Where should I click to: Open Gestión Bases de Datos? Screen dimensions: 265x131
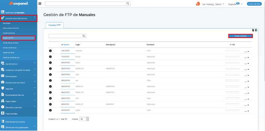coord(11,43)
